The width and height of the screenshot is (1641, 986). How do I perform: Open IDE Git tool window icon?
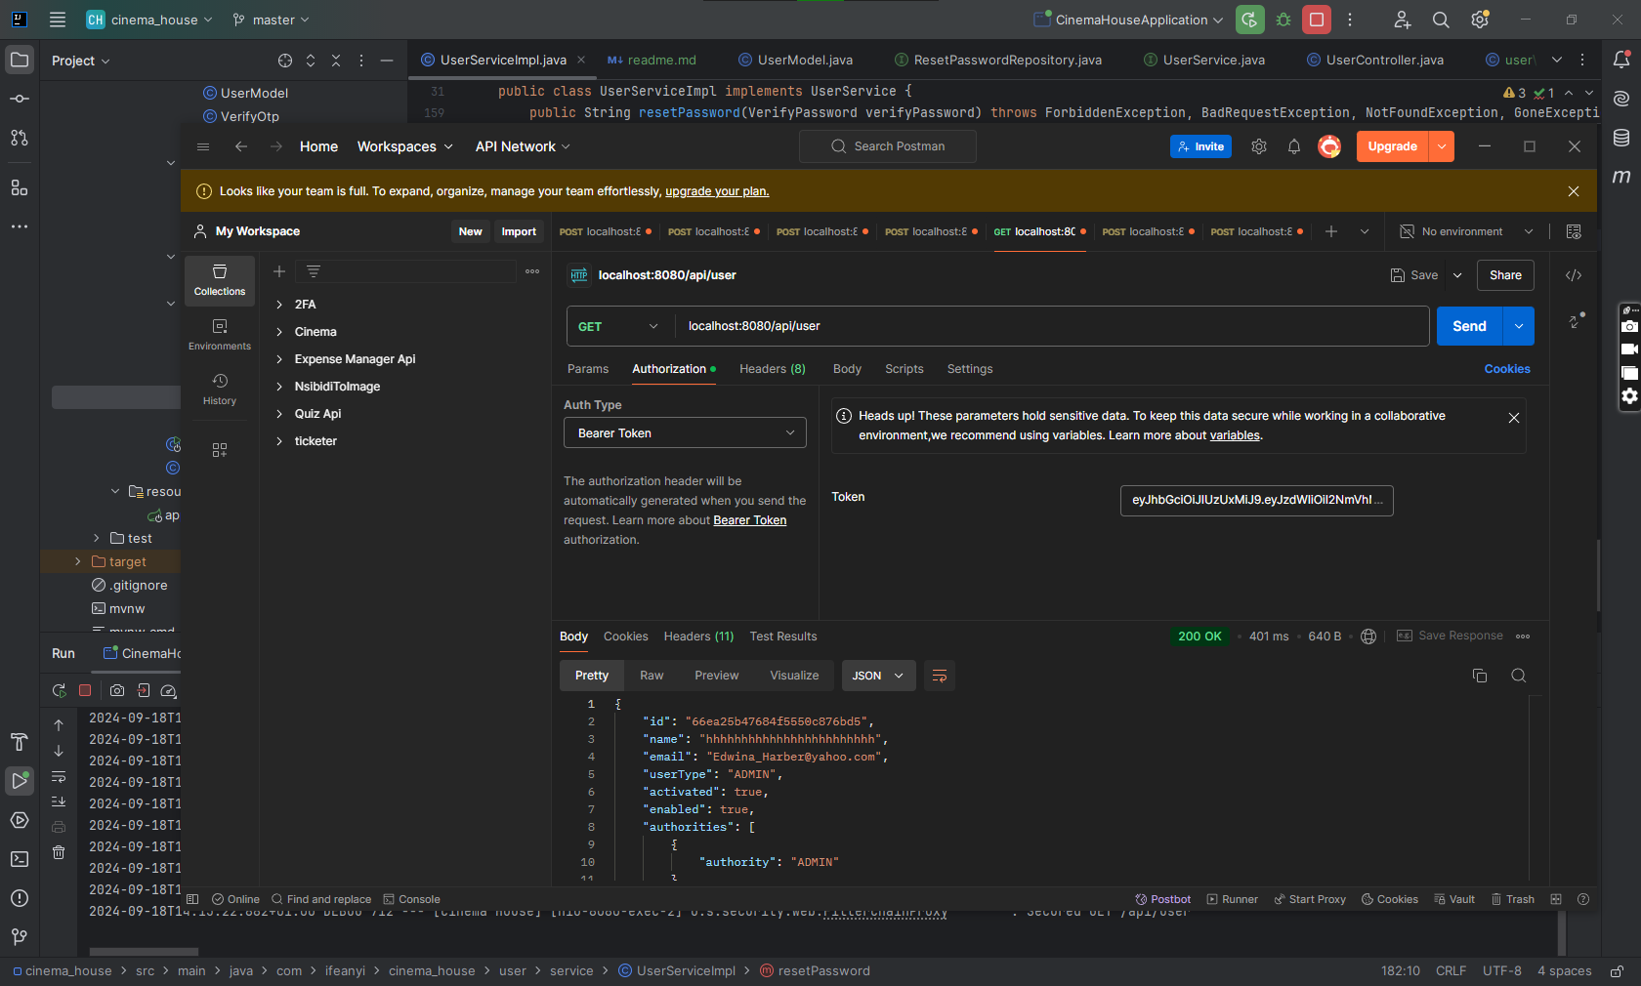(x=20, y=937)
